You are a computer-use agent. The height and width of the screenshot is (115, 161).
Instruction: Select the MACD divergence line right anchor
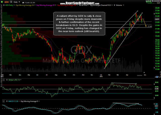tap(139, 103)
